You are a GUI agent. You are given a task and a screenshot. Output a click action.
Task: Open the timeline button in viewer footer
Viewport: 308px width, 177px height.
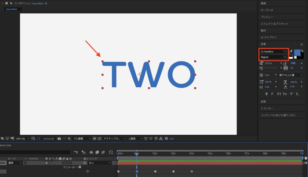coord(156,139)
